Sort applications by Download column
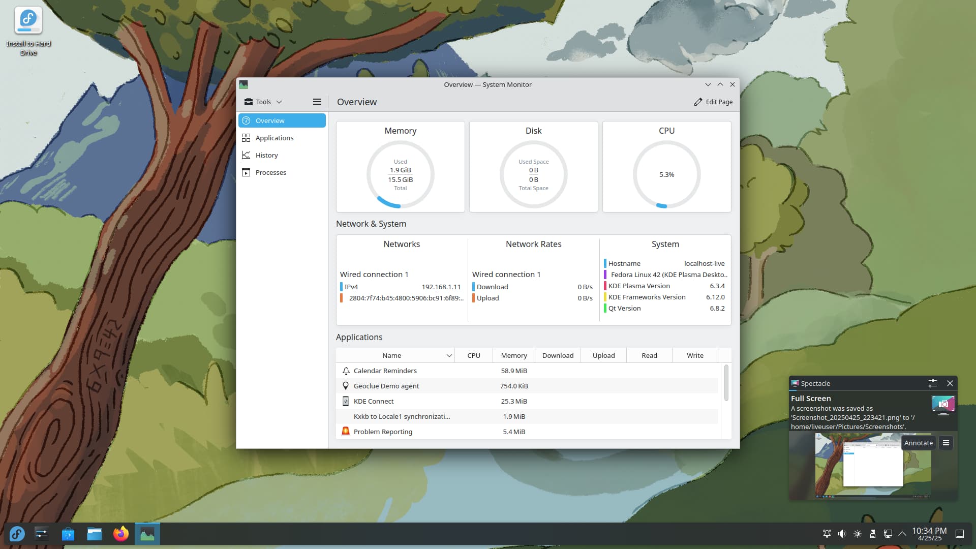 (558, 355)
